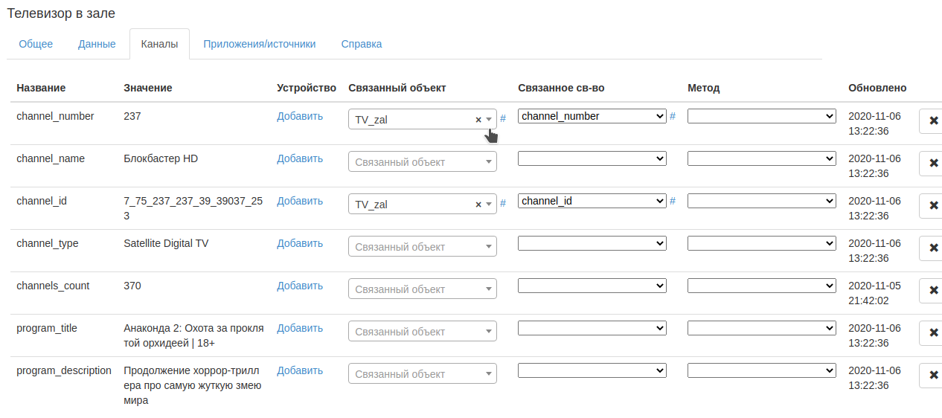
Task: Delete the channel_number row with X button
Action: pyautogui.click(x=933, y=121)
